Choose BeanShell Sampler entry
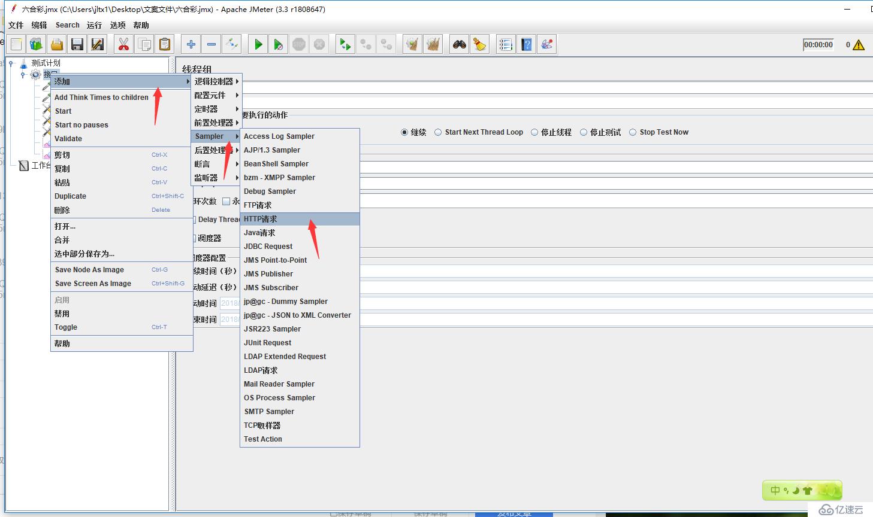This screenshot has width=873, height=517. click(x=300, y=164)
